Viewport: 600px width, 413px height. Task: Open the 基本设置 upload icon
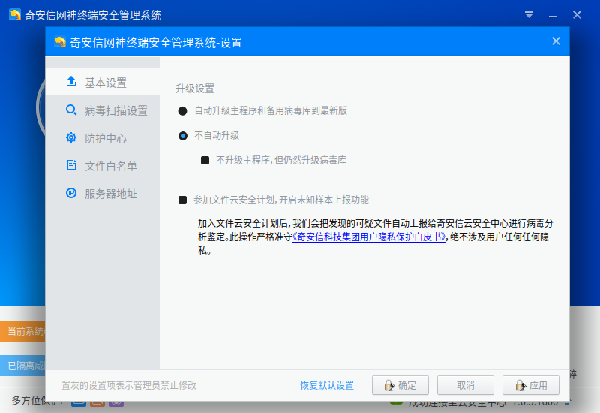[x=71, y=82]
